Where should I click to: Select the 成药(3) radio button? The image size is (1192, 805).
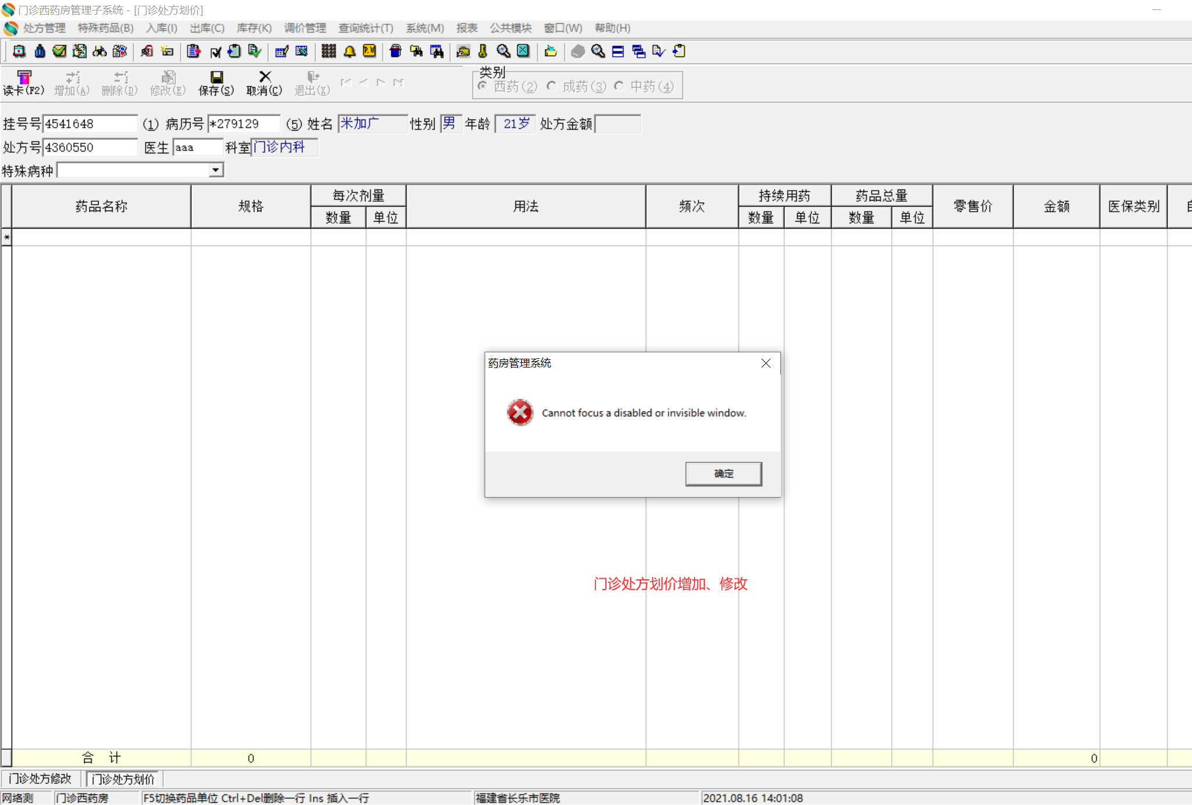(551, 86)
